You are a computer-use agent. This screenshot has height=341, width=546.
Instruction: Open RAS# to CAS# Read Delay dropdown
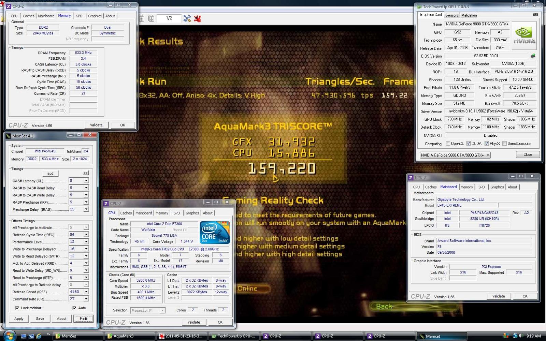click(86, 188)
